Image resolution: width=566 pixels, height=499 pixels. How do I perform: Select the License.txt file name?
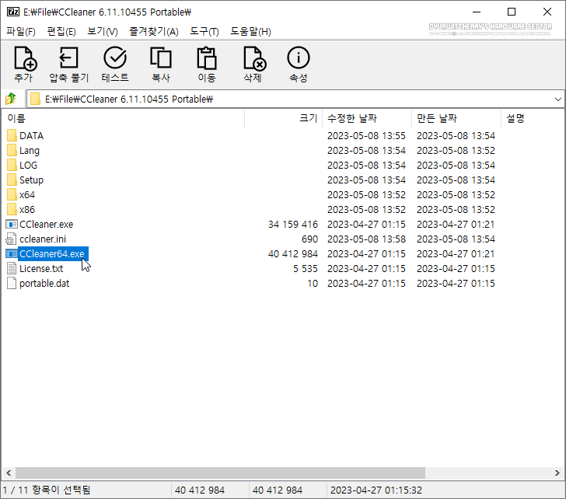pyautogui.click(x=41, y=268)
